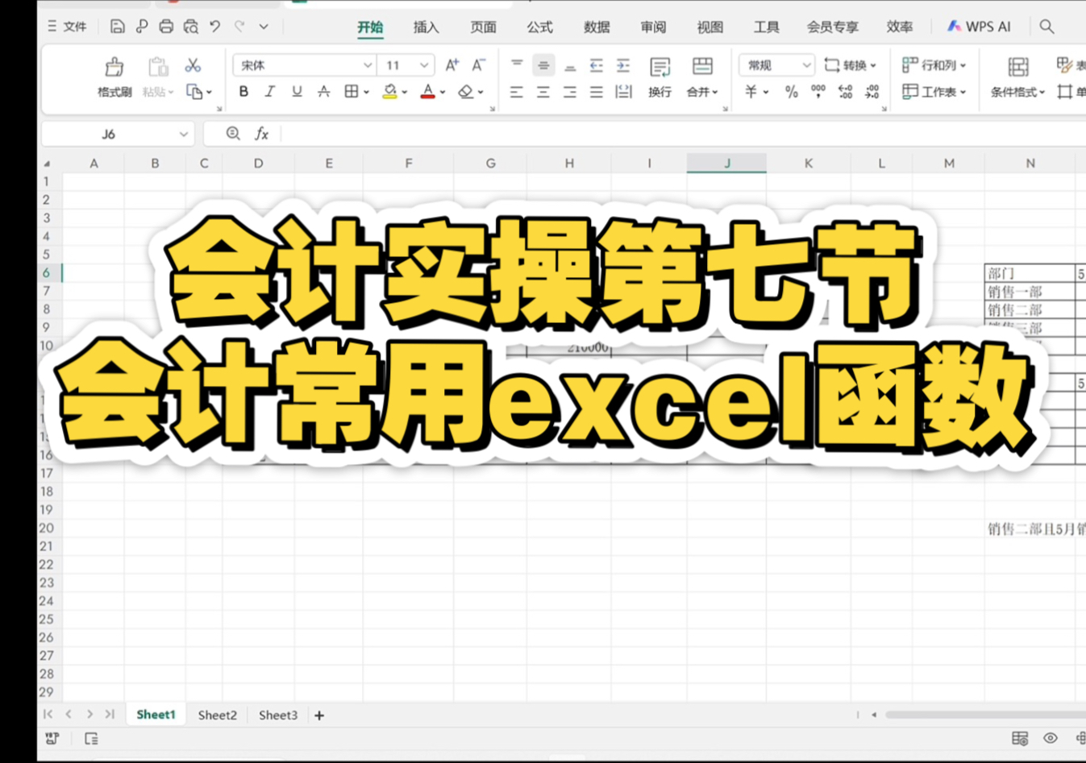This screenshot has width=1086, height=763.
Task: Open the 工作表 worksheet dropdown
Action: pos(934,92)
